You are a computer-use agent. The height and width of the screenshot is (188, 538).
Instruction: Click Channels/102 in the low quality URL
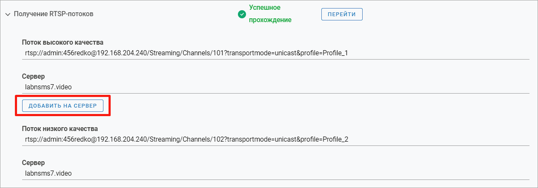[x=206, y=140]
